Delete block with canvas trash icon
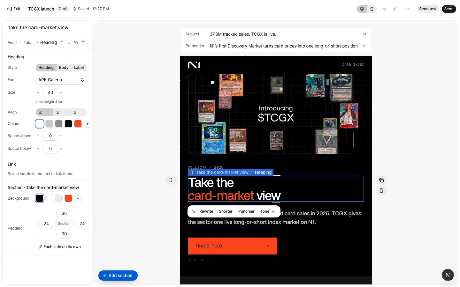The width and height of the screenshot is (460, 287). click(x=381, y=190)
